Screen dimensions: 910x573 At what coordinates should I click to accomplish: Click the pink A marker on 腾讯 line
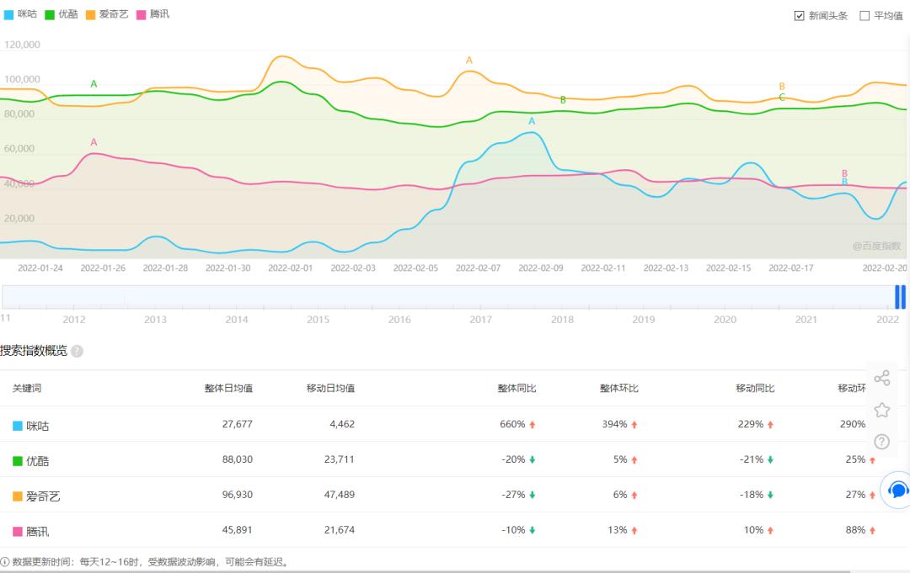tap(94, 143)
